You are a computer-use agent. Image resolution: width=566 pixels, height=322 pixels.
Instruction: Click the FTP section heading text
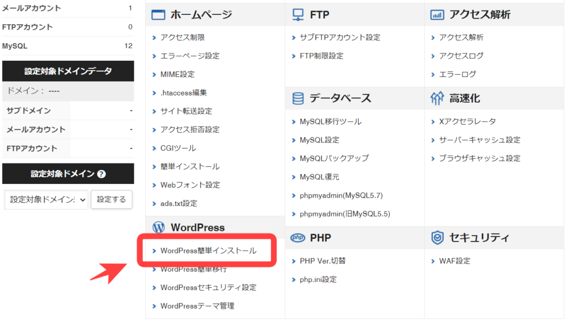coord(319,15)
